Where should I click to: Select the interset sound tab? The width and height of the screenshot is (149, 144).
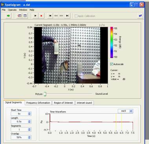click(x=85, y=103)
